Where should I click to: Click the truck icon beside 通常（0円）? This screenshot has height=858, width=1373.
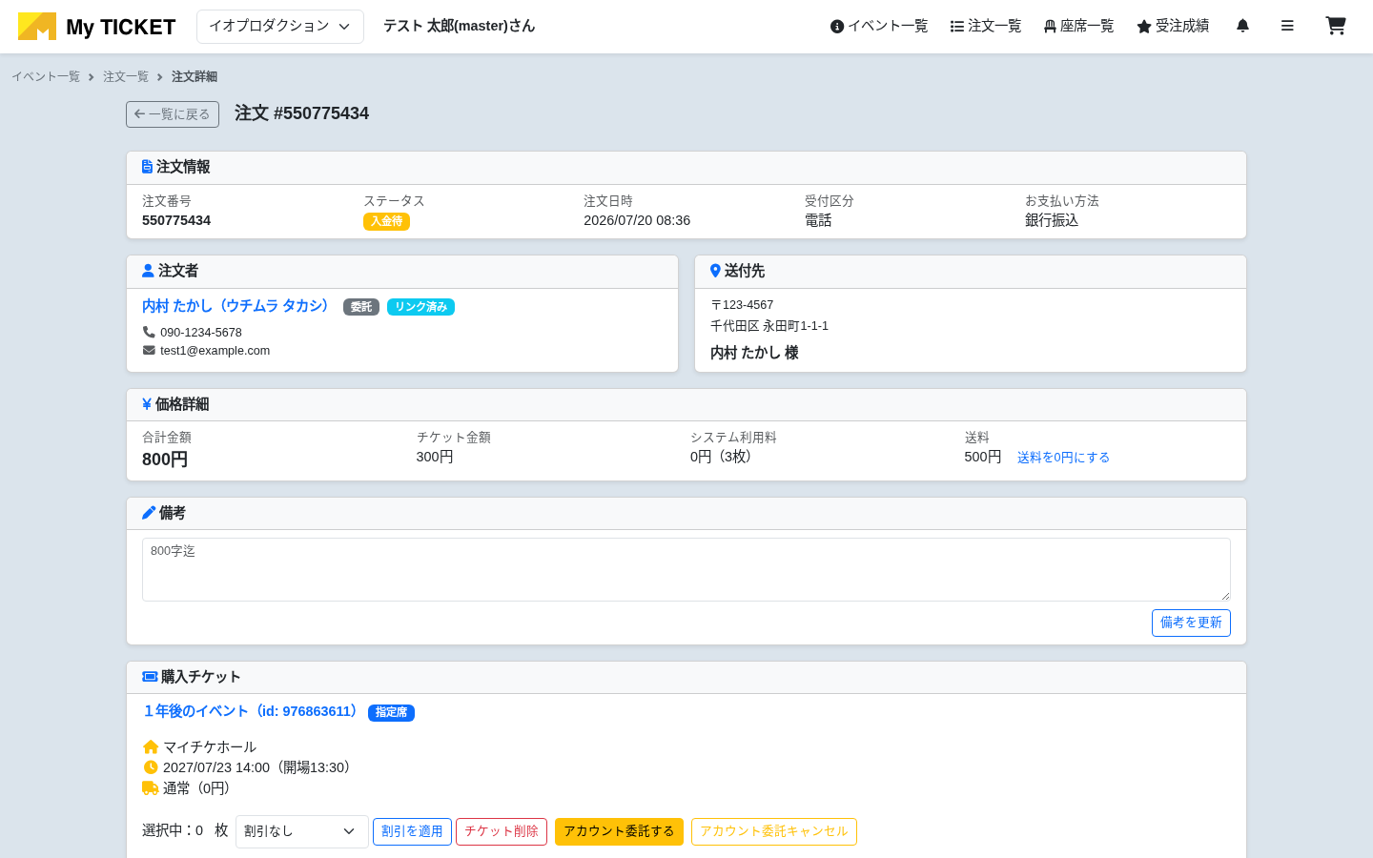point(151,788)
